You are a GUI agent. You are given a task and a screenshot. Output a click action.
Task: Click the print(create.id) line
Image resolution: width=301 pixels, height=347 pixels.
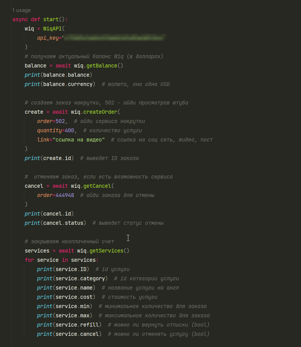tap(49, 158)
